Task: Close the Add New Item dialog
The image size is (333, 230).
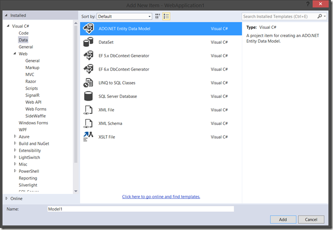Action: [321, 4]
